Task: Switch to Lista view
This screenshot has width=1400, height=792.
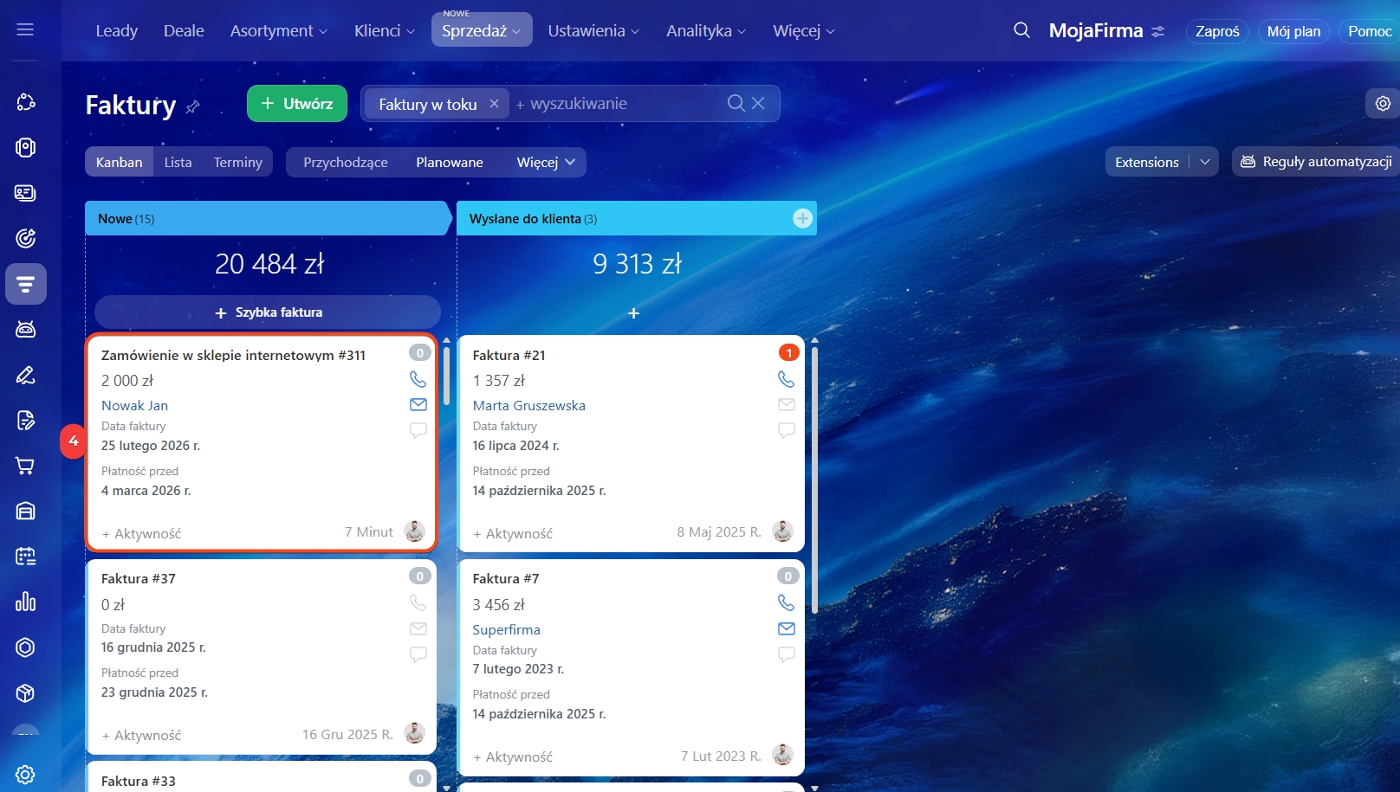Action: [x=178, y=162]
